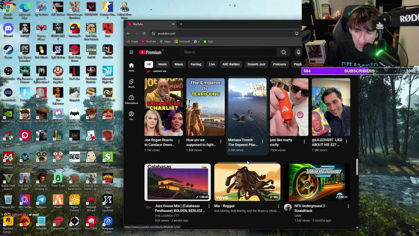Click the YouTube page vertical scrollbar thumb
The image size is (419, 236).
[357, 167]
